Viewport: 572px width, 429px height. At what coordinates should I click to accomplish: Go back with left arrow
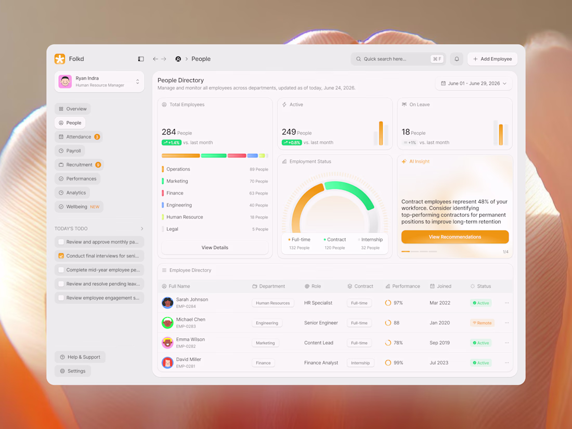tap(155, 59)
